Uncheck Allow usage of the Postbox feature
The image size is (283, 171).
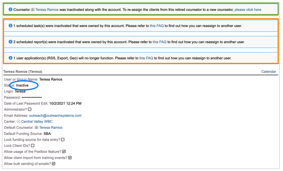click(64, 152)
